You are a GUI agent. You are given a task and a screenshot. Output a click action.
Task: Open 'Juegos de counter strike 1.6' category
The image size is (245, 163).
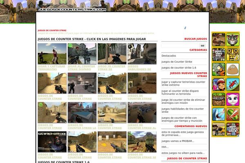pyautogui.click(x=179, y=68)
